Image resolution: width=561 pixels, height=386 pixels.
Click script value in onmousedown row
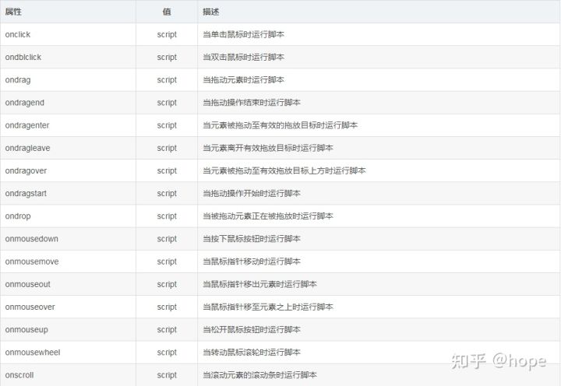point(167,239)
